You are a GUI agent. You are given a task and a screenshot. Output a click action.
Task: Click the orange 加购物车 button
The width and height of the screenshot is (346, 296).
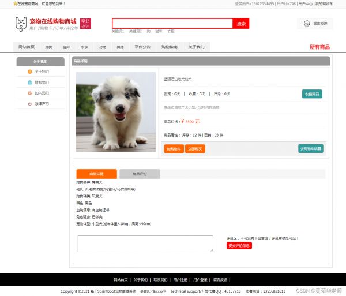(174, 149)
